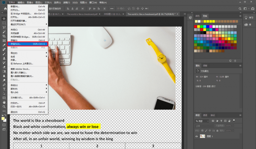Viewport: 256px width, 149px height.
Task: Expand the Export submenu in File menu
Action: 28,53
